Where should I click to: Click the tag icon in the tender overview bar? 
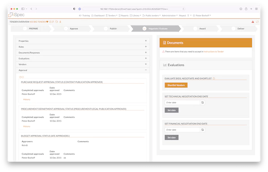click(57, 22)
